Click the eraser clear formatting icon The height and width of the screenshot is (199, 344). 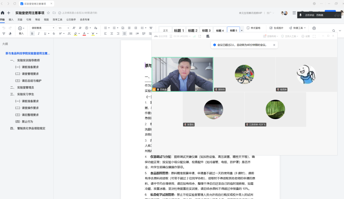click(x=10, y=33)
